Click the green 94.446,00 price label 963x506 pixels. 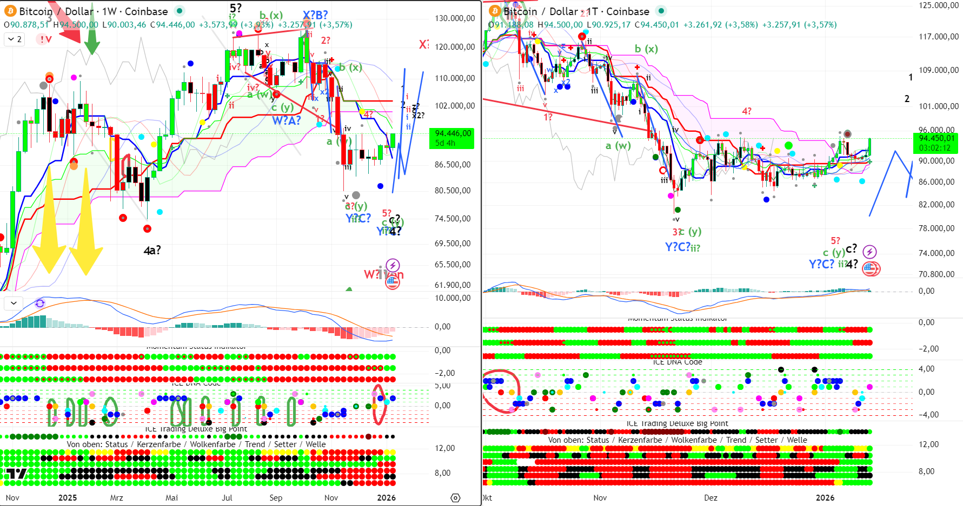tap(451, 138)
